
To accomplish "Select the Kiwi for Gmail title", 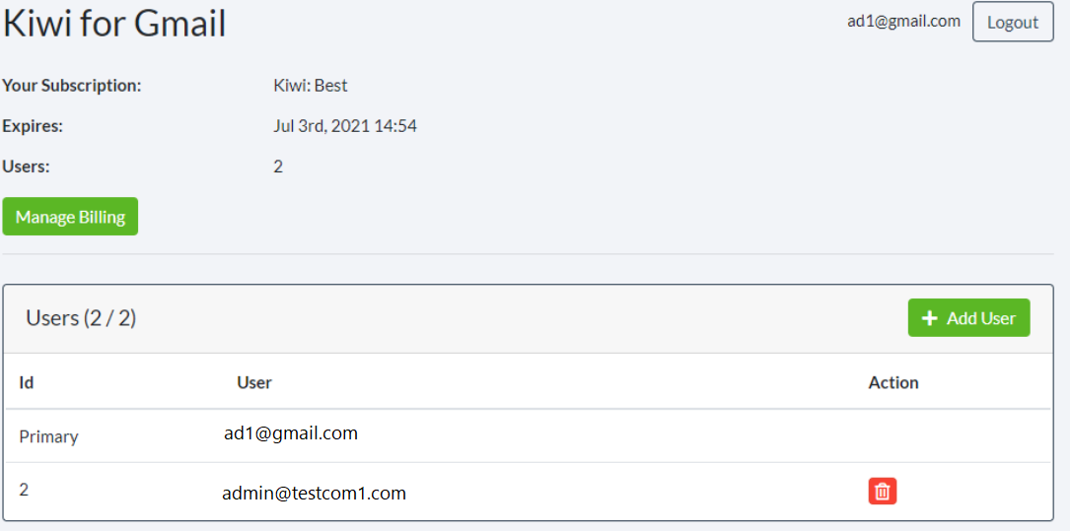I will pyautogui.click(x=114, y=24).
